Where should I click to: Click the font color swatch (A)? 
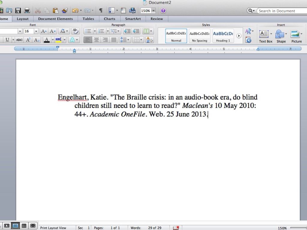point(46,40)
